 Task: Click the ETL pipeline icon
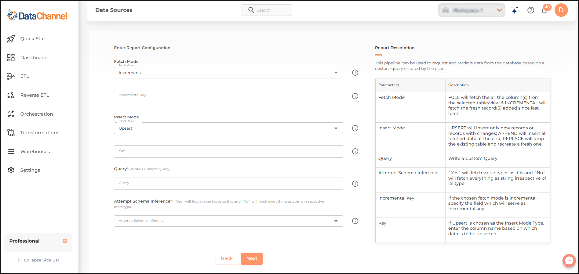pos(11,76)
